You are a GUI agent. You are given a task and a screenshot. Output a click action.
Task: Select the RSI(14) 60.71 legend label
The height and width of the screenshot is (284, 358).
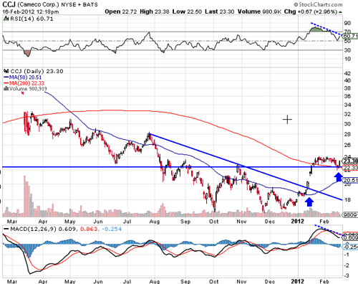[32, 19]
